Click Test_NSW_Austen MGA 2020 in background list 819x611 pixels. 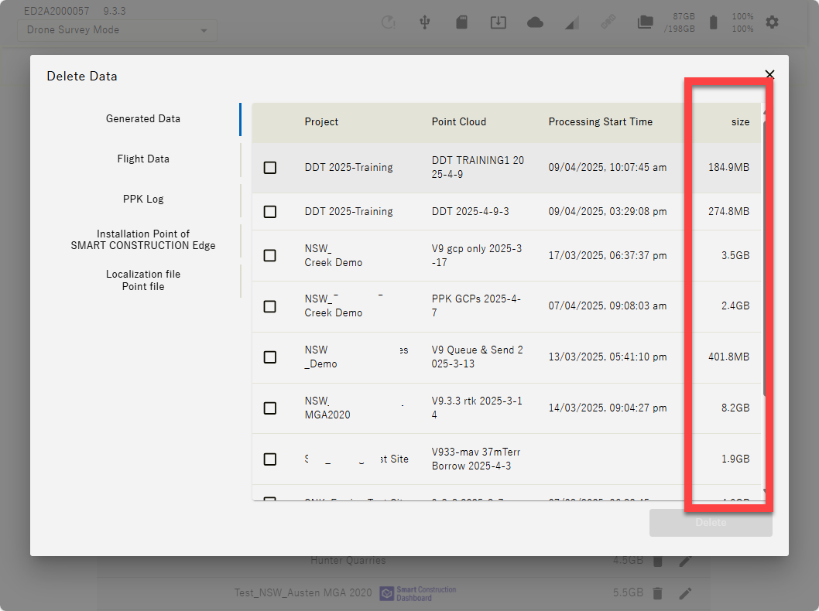303,593
